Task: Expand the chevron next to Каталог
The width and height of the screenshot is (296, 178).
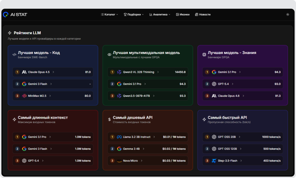Action: click(x=117, y=15)
